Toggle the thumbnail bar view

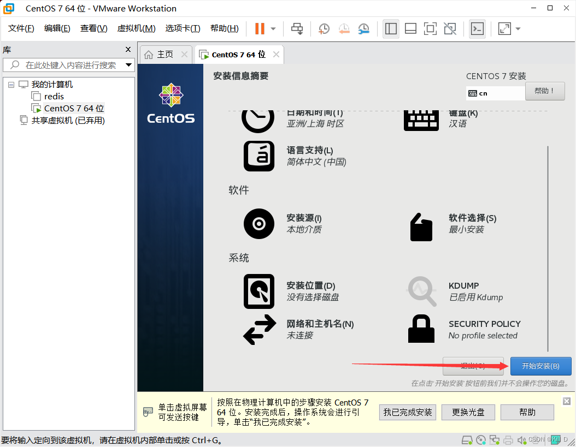click(x=410, y=28)
